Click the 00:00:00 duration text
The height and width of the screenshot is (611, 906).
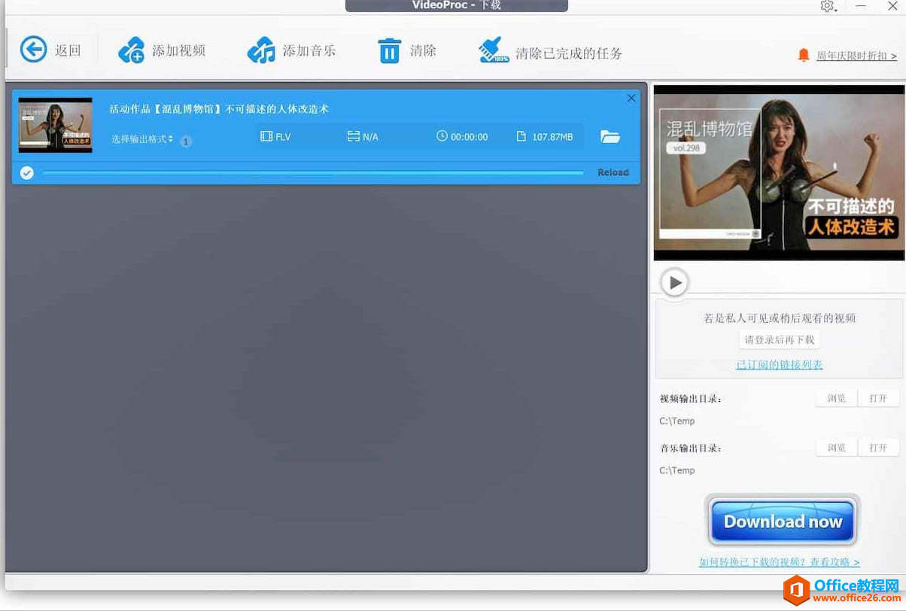(x=470, y=137)
